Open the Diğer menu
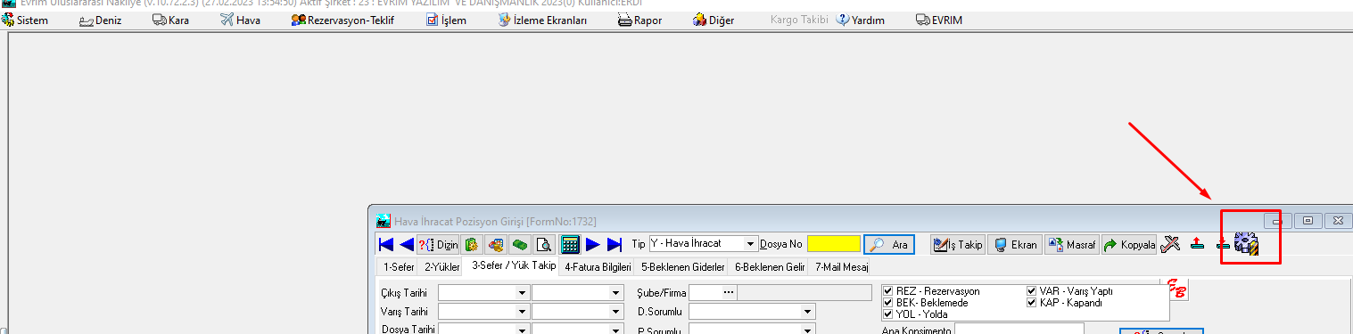1353x334 pixels. [x=714, y=20]
